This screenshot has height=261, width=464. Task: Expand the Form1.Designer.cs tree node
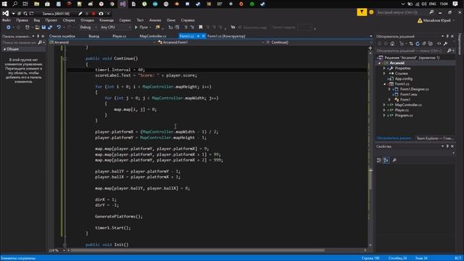[x=389, y=89]
